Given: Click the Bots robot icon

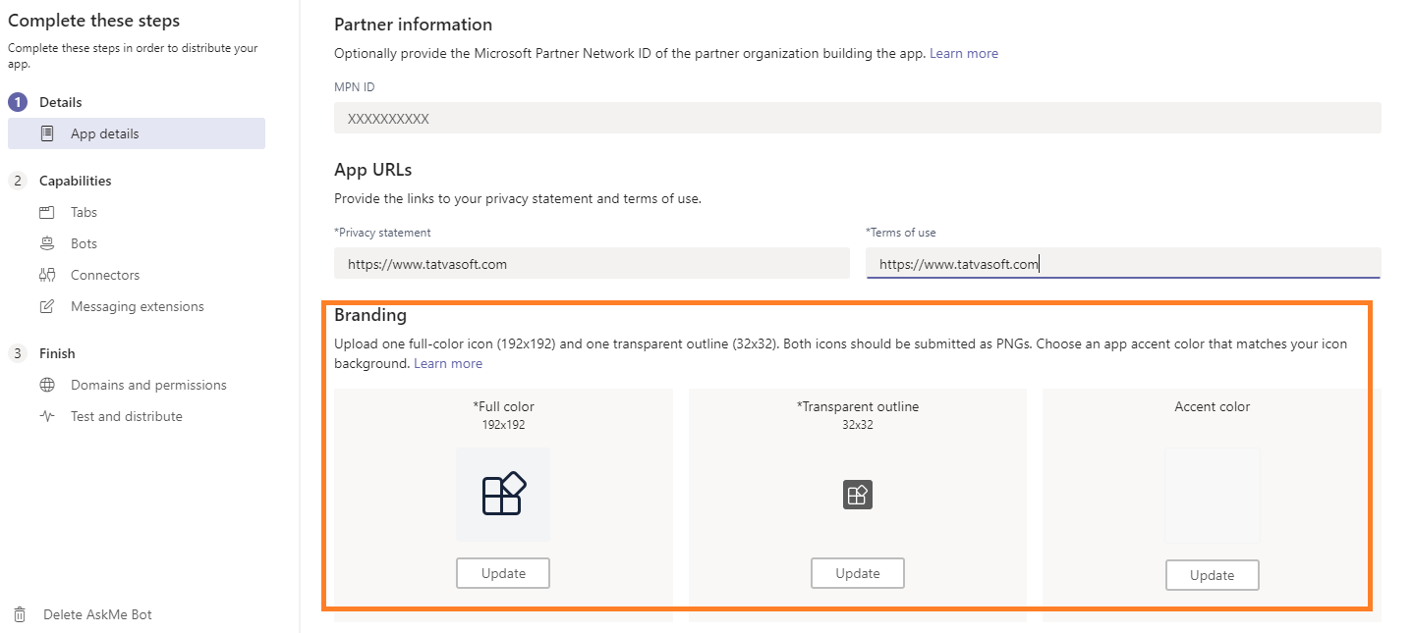Looking at the screenshot, I should coord(47,243).
